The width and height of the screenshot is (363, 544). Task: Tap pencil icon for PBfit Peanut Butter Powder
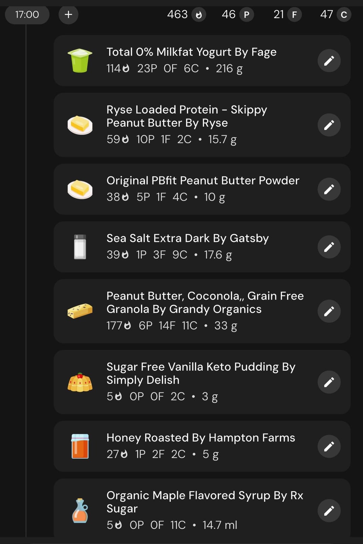[329, 189]
